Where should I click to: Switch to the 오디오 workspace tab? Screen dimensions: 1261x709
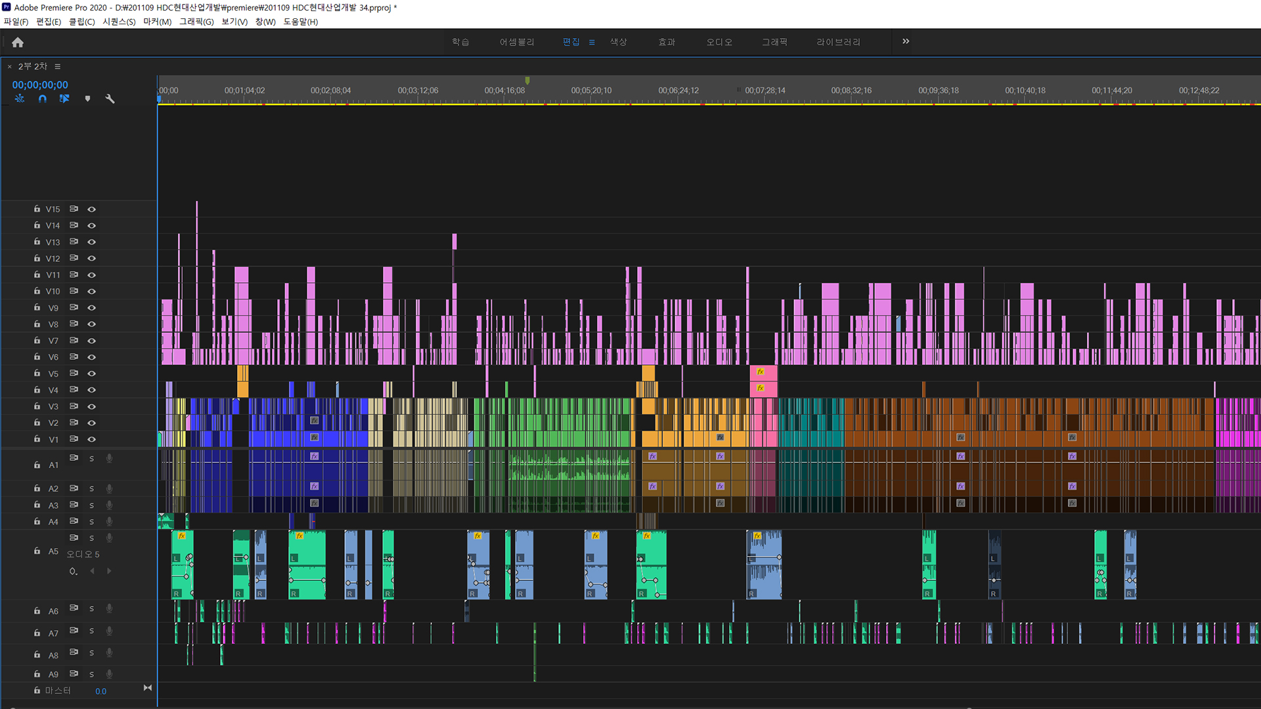coord(719,42)
